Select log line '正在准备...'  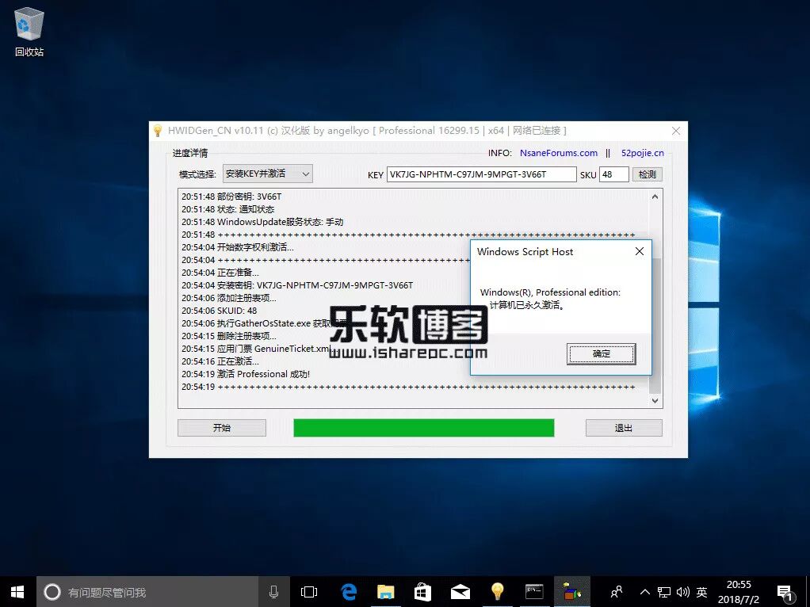(x=238, y=273)
